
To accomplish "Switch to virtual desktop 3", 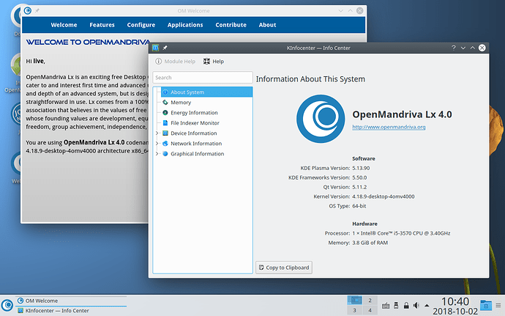I will 354,311.
